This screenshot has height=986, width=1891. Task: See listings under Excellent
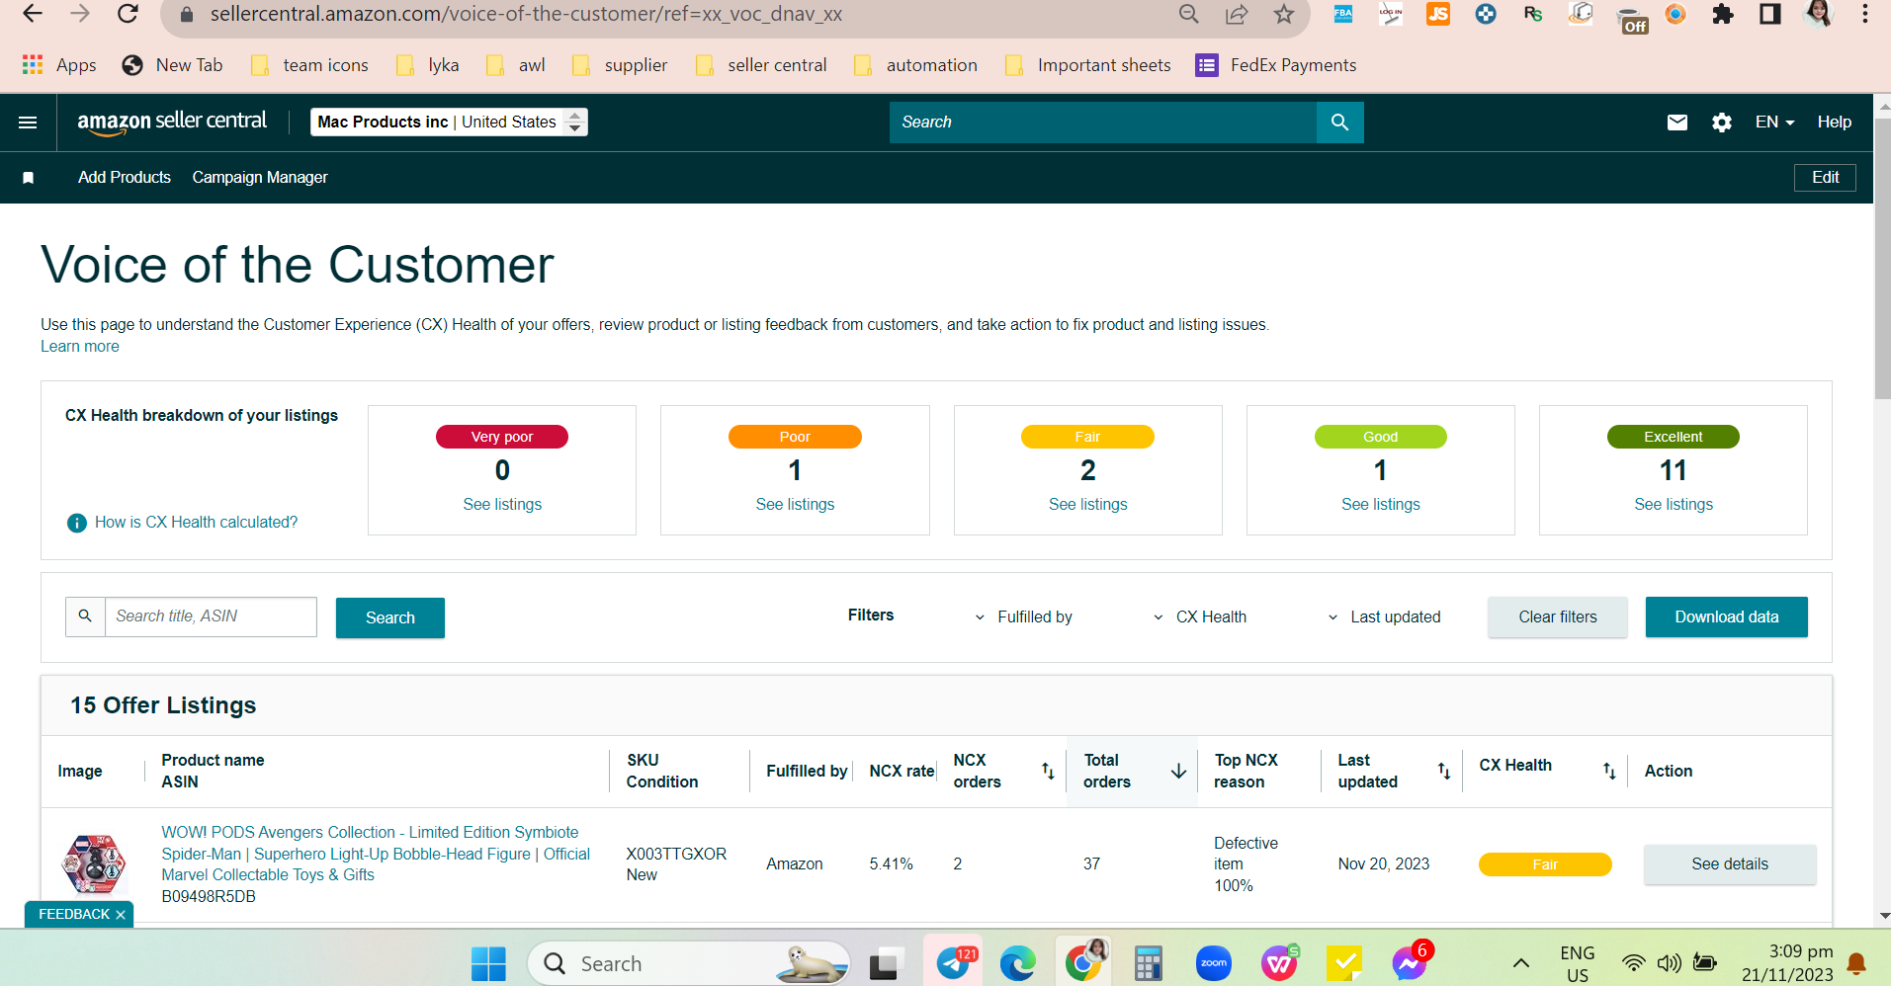[1674, 505]
